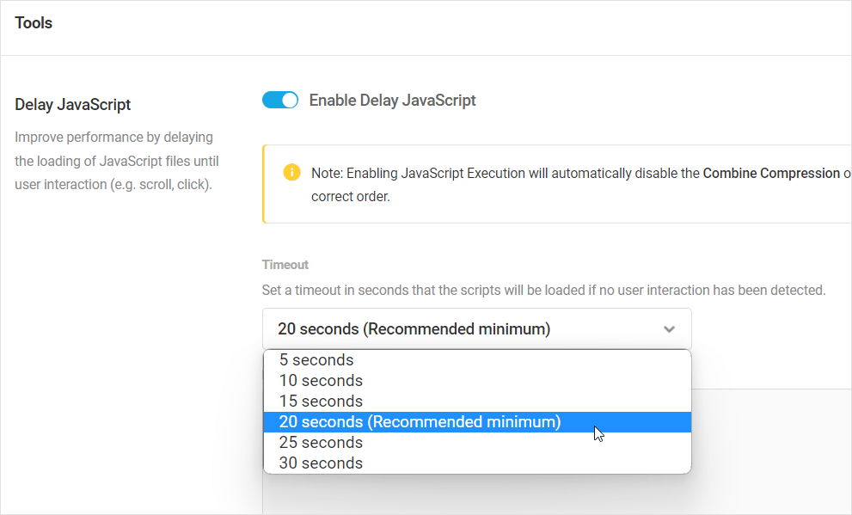Click the Timeout field label
This screenshot has height=515, width=852.
[285, 265]
